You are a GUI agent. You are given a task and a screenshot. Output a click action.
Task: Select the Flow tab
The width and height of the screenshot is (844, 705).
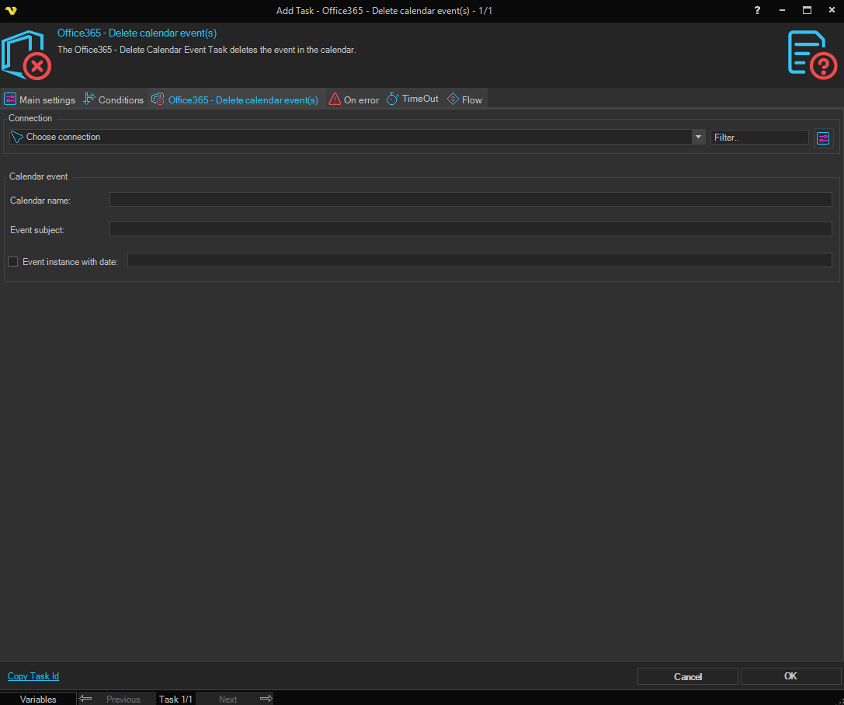[465, 99]
